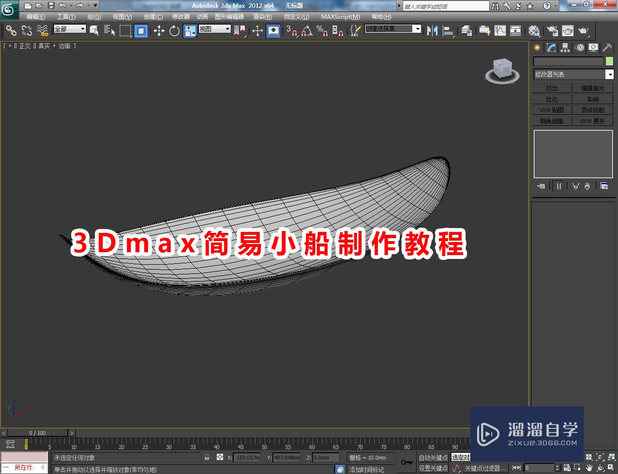Click the 编辑面片 modifier button
The height and width of the screenshot is (474, 618).
(592, 88)
